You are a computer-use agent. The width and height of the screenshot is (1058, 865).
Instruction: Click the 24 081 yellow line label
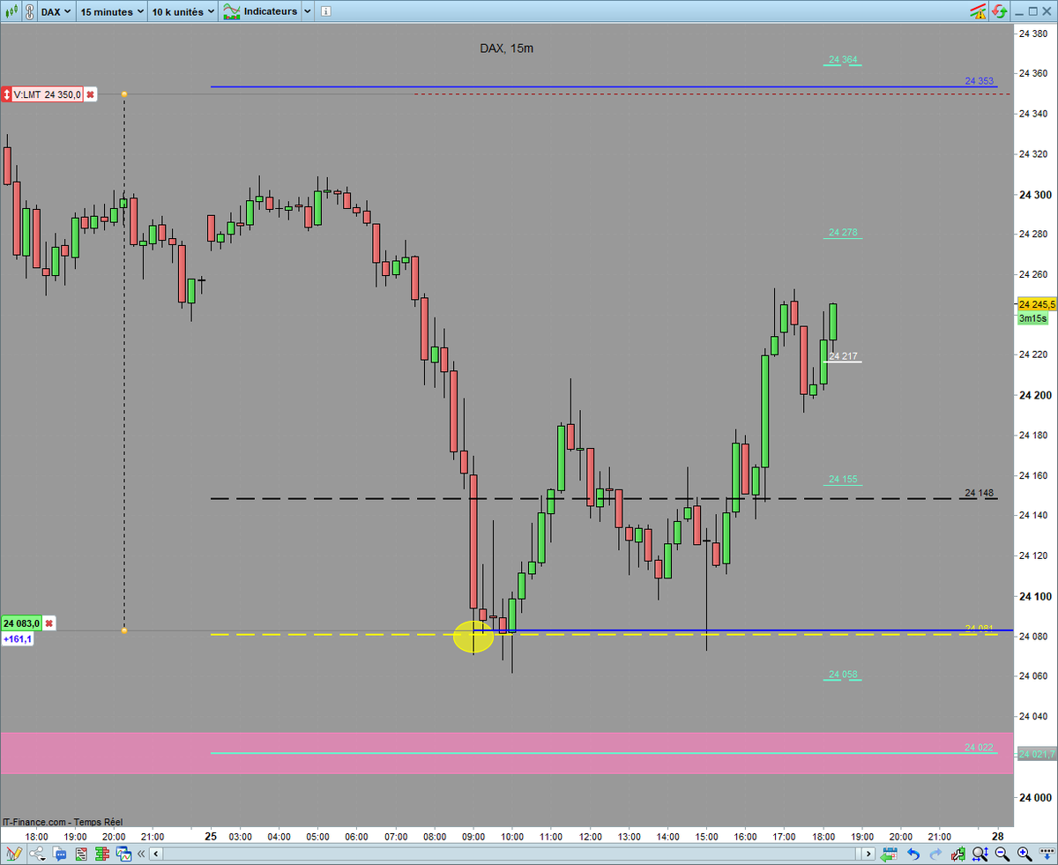pos(979,629)
